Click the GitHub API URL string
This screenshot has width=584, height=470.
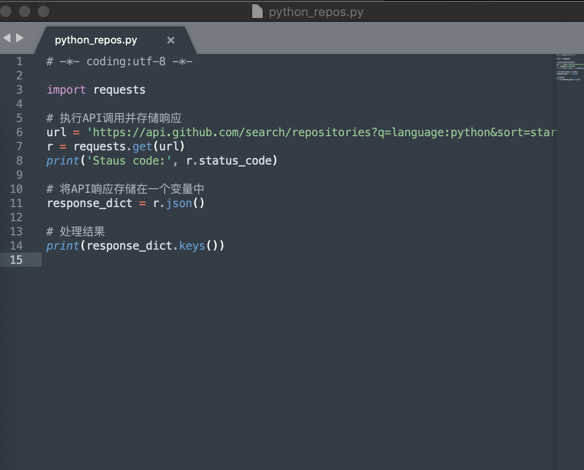pos(321,132)
